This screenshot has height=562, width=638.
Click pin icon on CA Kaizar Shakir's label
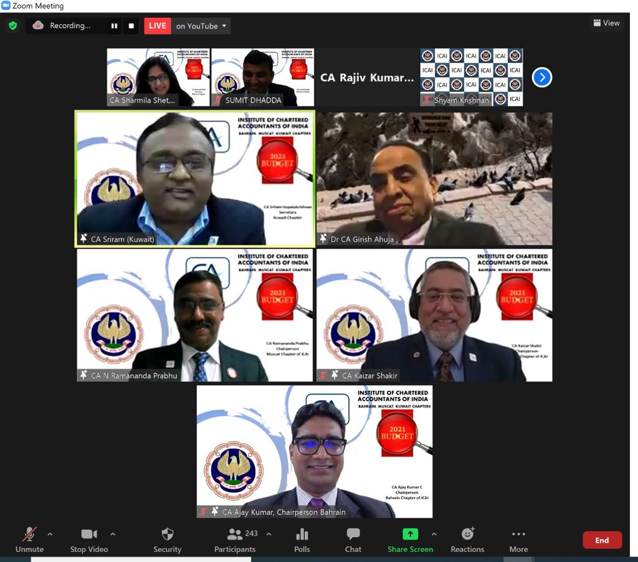[x=335, y=375]
